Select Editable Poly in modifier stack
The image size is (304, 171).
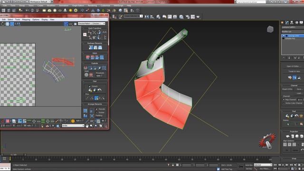(x=290, y=38)
